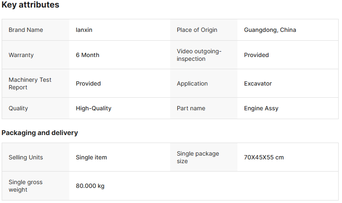Click the Guangdong, China value
The image size is (342, 203).
pos(270,30)
